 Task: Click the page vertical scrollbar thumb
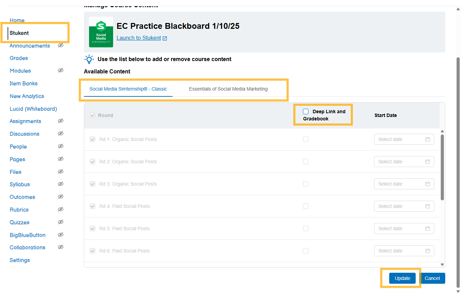[458, 172]
